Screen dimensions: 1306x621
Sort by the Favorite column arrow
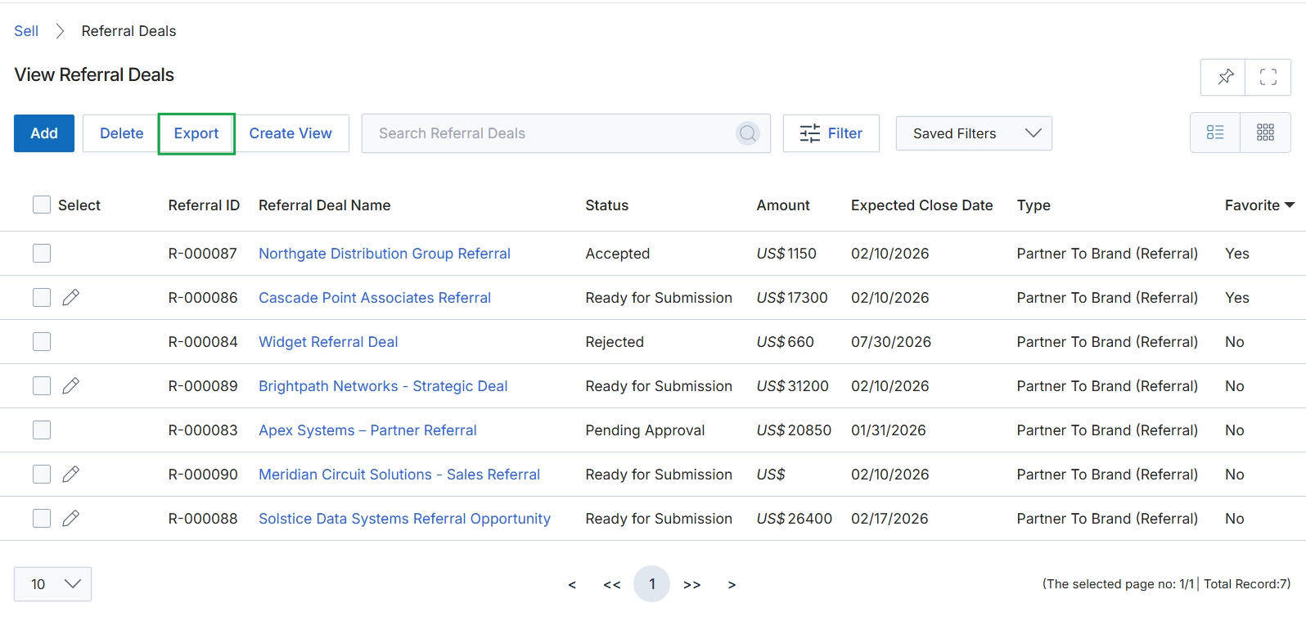(x=1290, y=205)
